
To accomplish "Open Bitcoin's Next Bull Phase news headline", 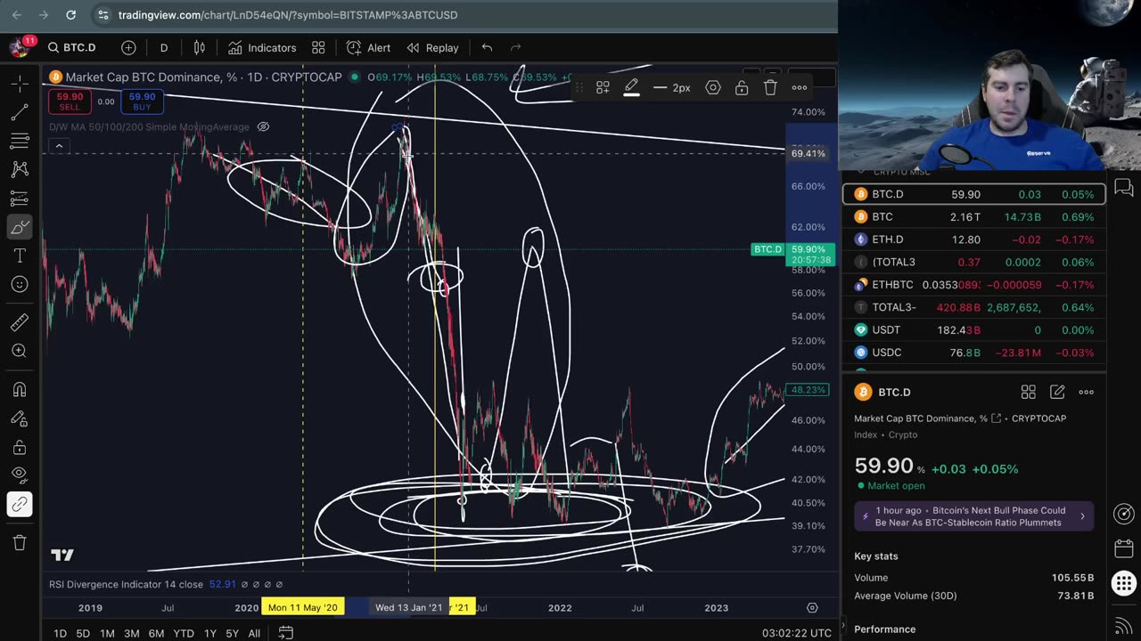I will pyautogui.click(x=974, y=516).
